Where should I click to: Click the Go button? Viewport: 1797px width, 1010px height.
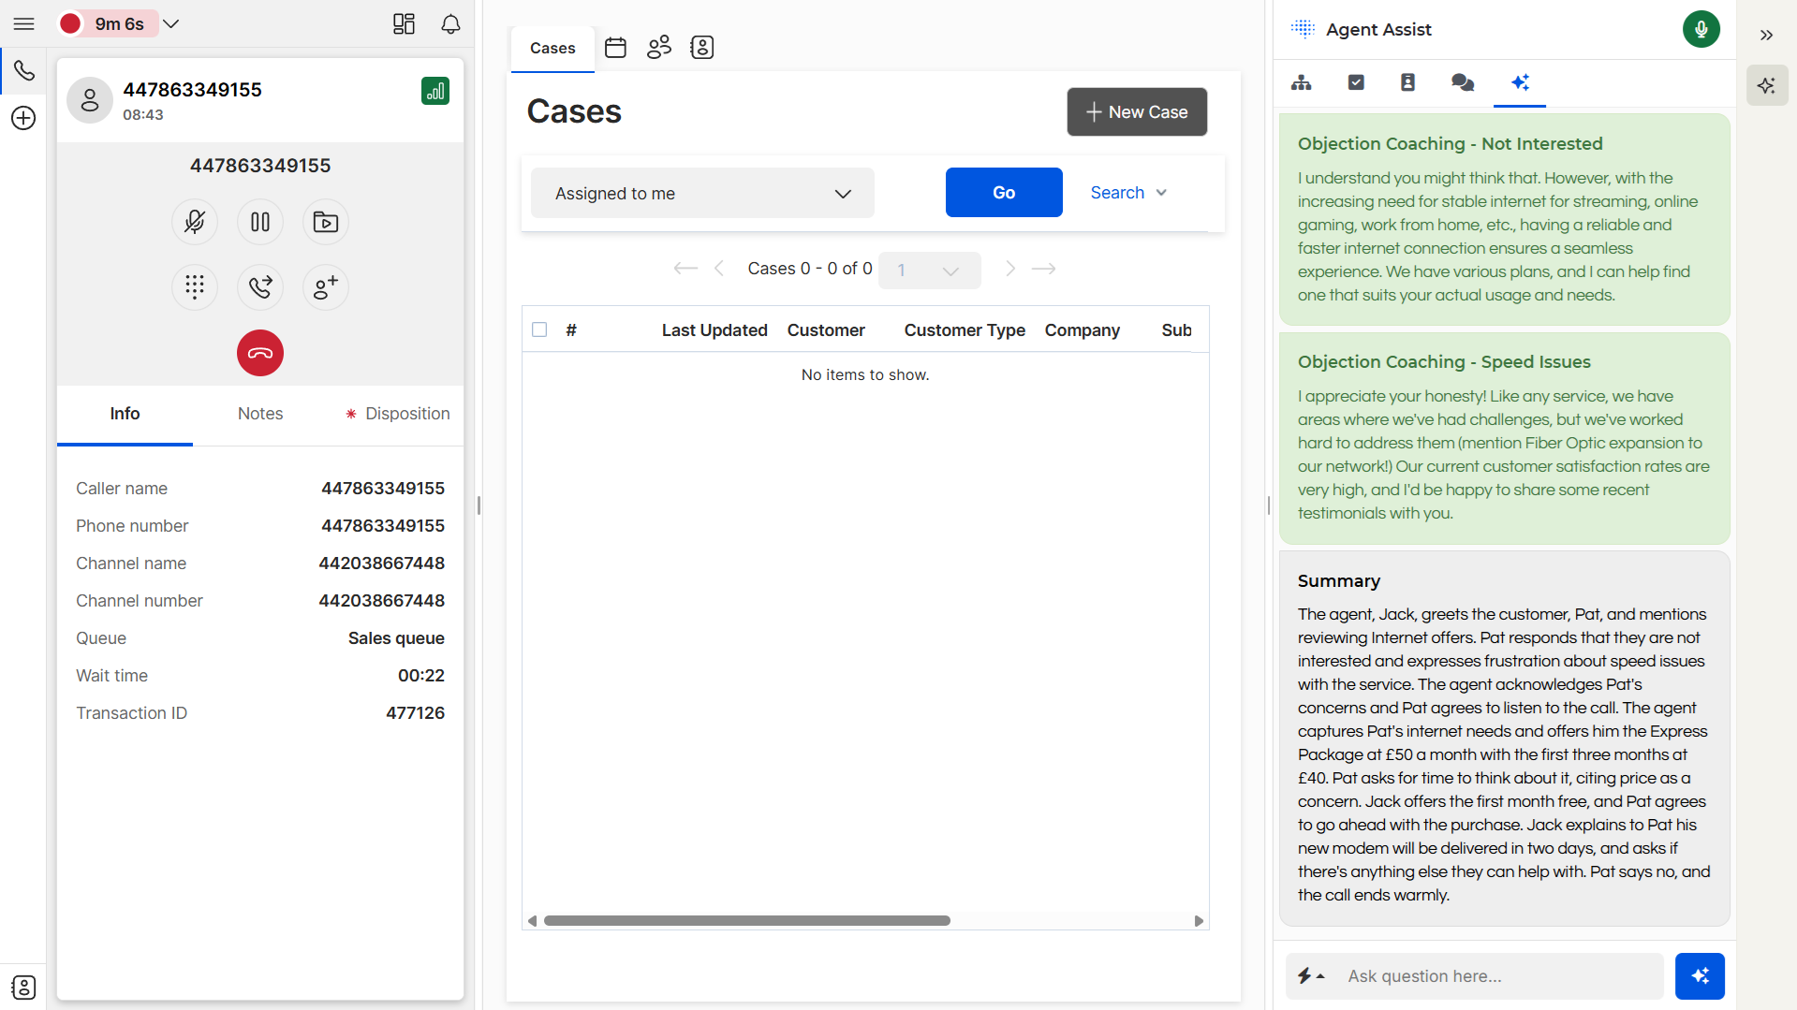point(1004,193)
